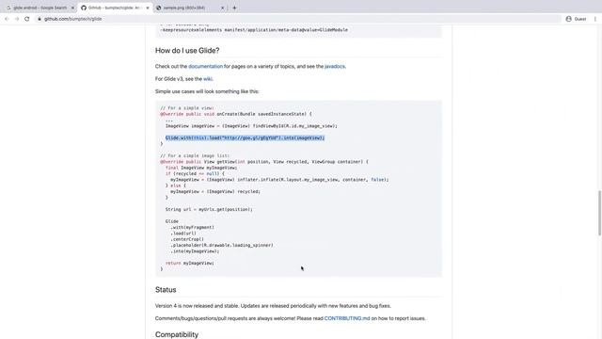Open the javadocs link
The image size is (602, 339).
(x=335, y=67)
